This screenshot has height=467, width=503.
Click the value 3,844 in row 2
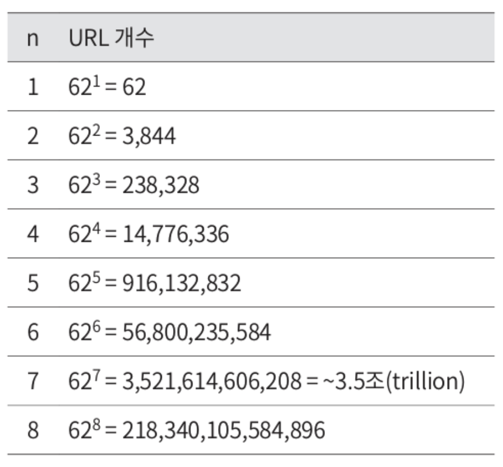coord(149,137)
